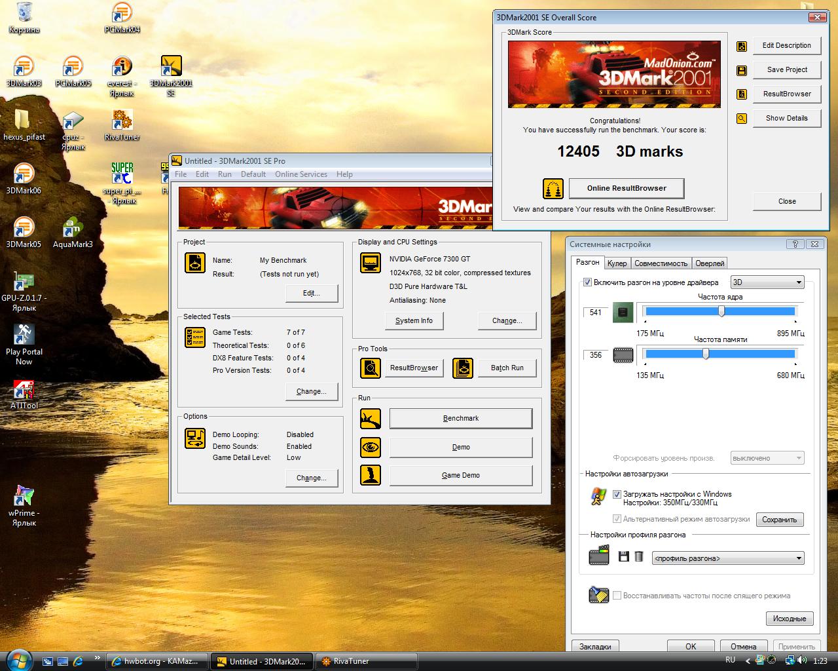838x671 pixels.
Task: Click the Benchmark run icon
Action: pos(371,419)
